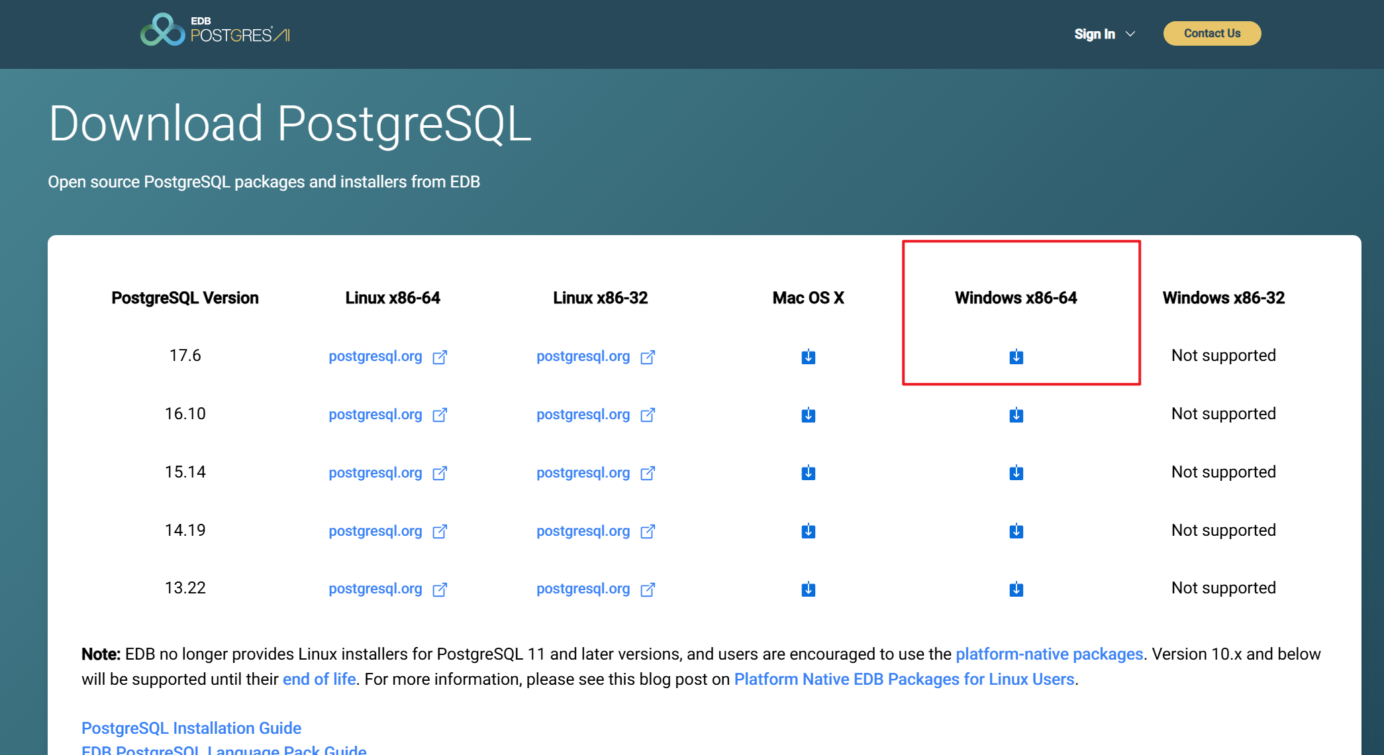Download PostgreSQL 15.14 for Windows x86-64
Viewport: 1384px width, 755px height.
point(1016,473)
